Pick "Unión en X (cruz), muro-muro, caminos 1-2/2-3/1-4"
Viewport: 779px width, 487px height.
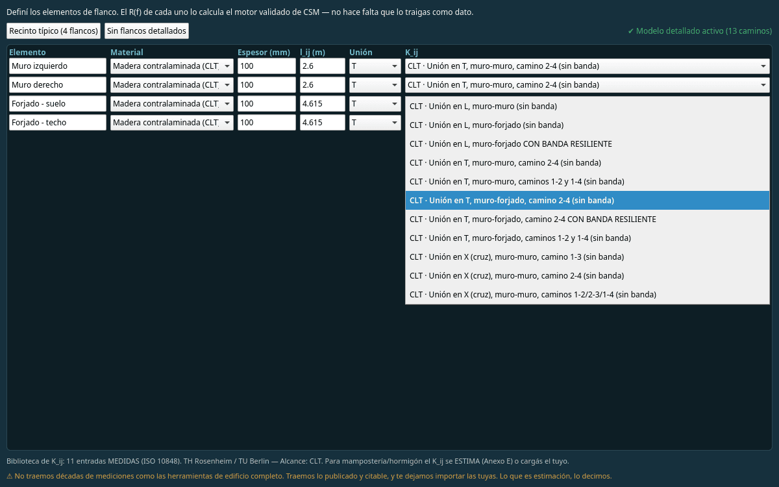click(587, 295)
